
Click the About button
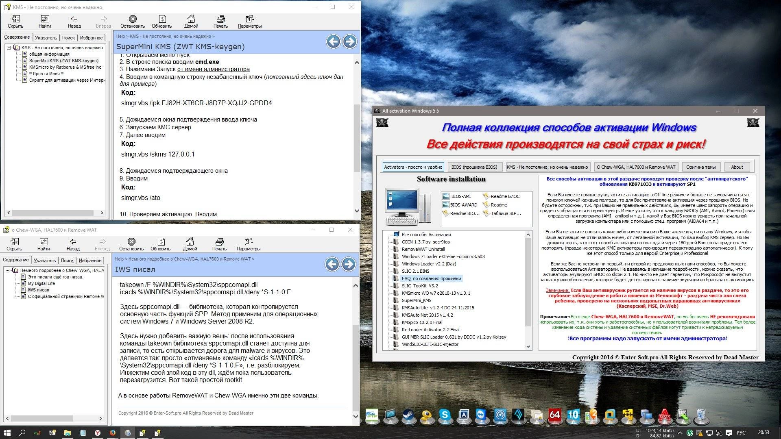(737, 167)
